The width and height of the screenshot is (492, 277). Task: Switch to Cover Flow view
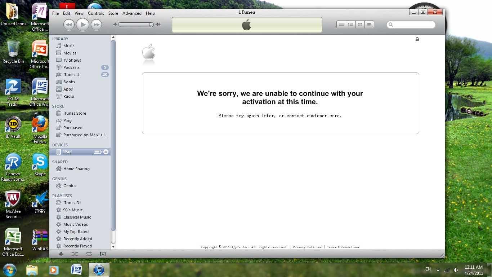click(x=369, y=25)
